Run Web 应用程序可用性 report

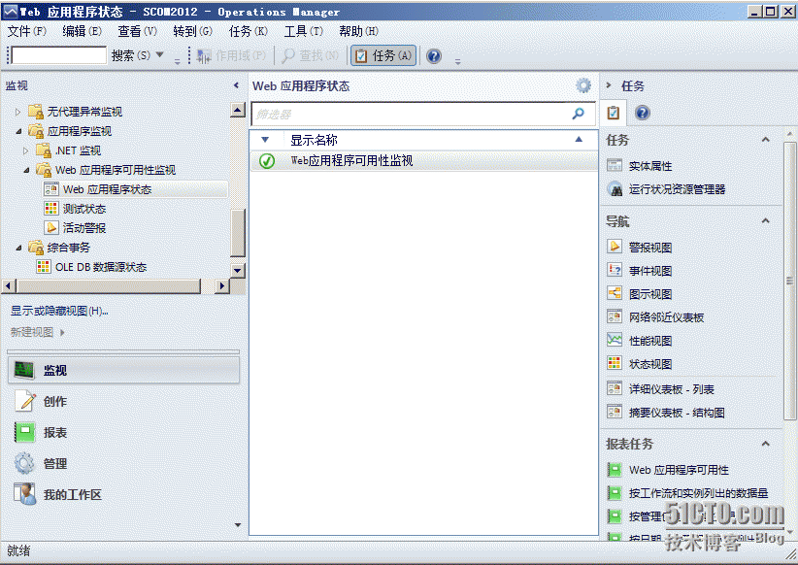point(679,470)
